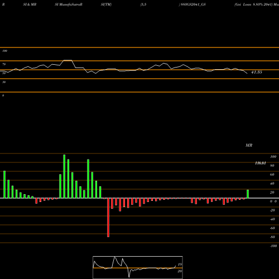
Task: Click the MR axis label 100
Action: (273, 157)
